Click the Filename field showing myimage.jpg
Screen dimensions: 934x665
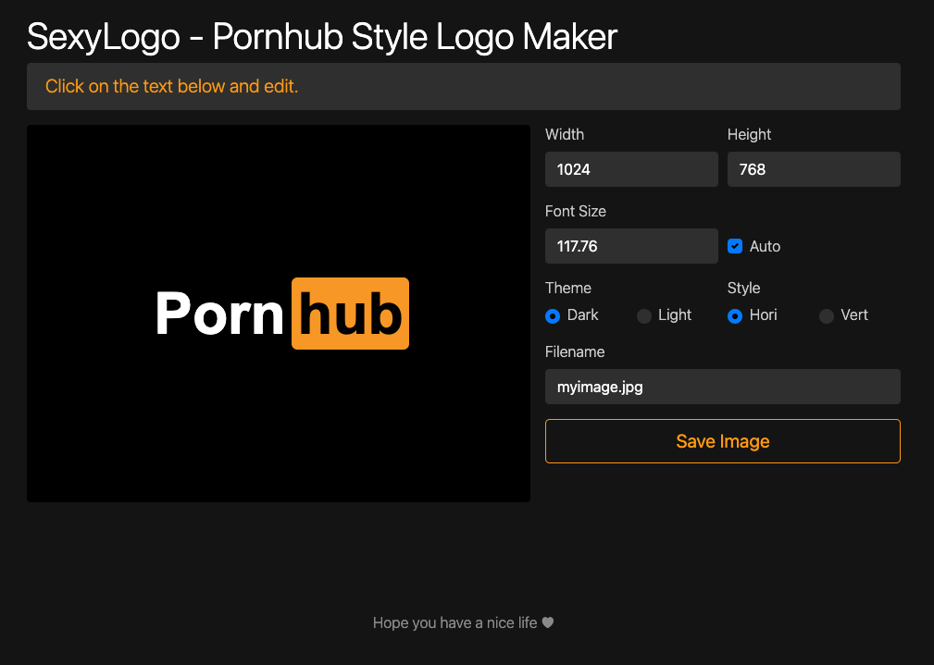(x=723, y=387)
